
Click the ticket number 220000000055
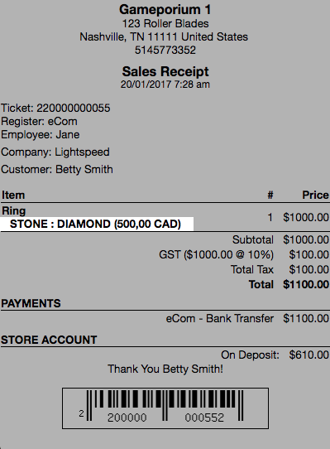point(74,109)
